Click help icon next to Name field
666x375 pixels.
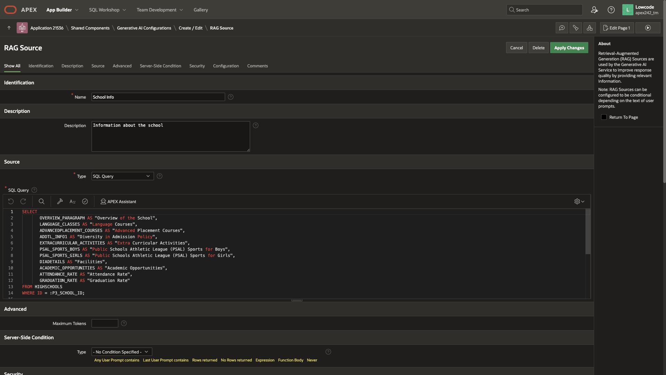coord(231,97)
